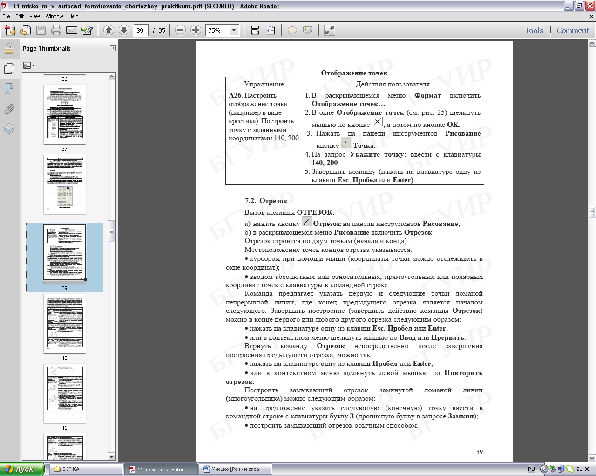Image resolution: width=596 pixels, height=476 pixels.
Task: Show the Layers panel
Action: coord(9,129)
